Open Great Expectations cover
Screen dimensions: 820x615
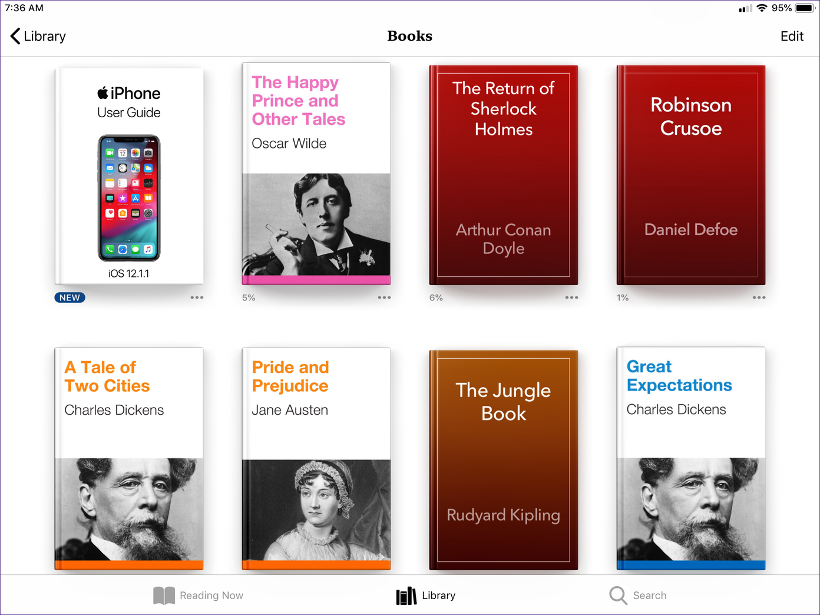point(691,458)
